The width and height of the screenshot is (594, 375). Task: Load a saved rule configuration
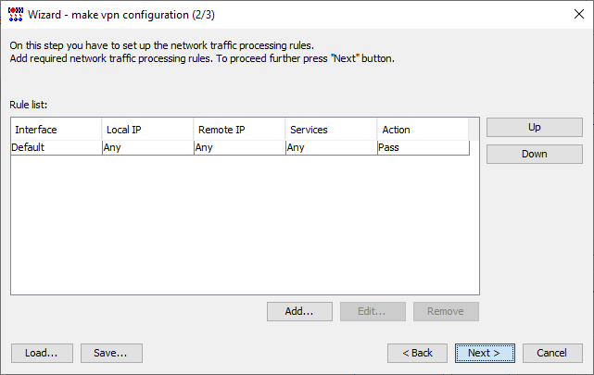(42, 353)
